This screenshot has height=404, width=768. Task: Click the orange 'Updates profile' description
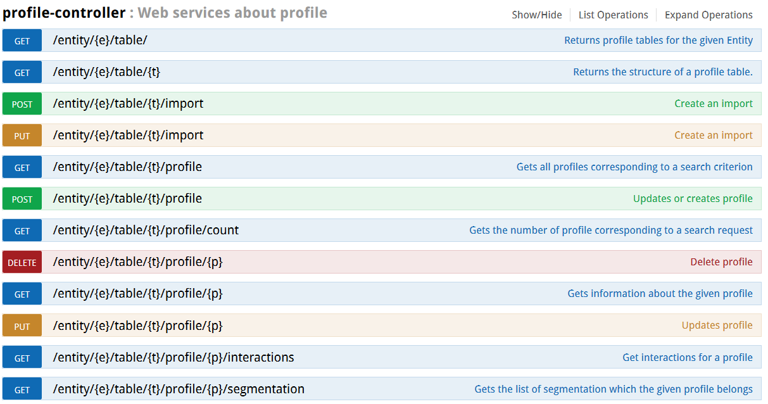717,325
